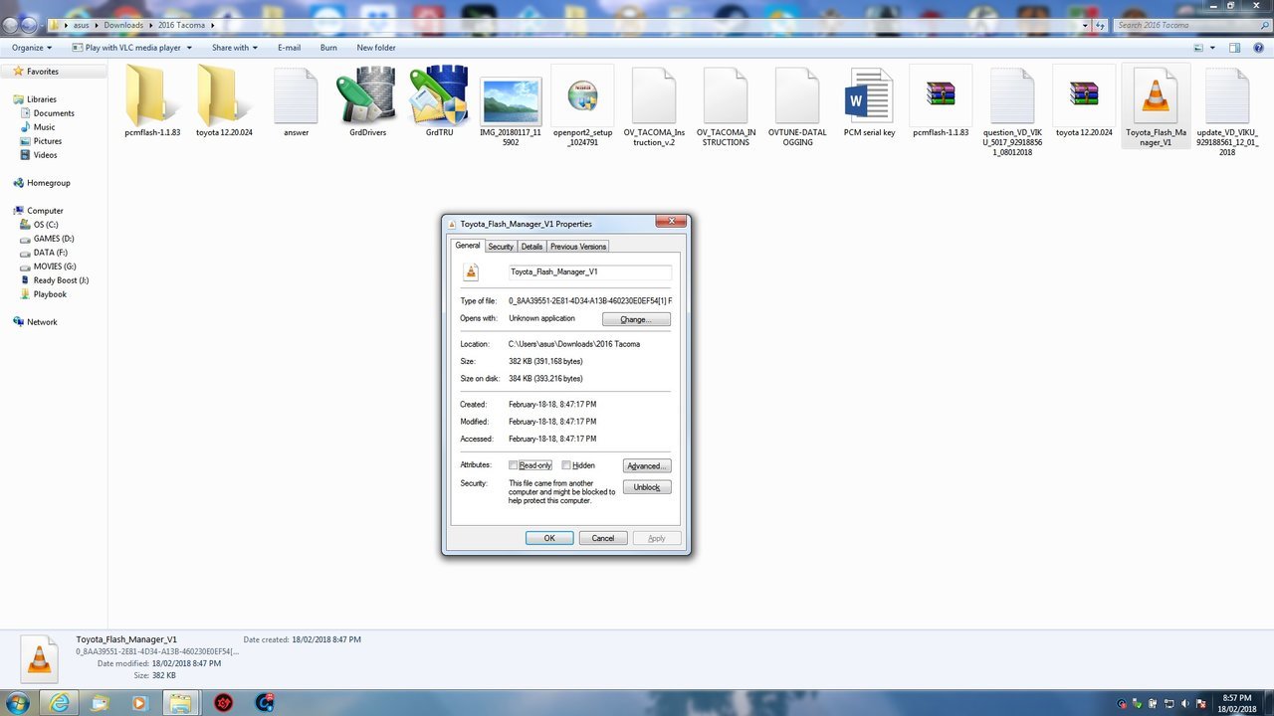Image resolution: width=1274 pixels, height=716 pixels.
Task: Open Pictures library in the sidebar
Action: (47, 141)
